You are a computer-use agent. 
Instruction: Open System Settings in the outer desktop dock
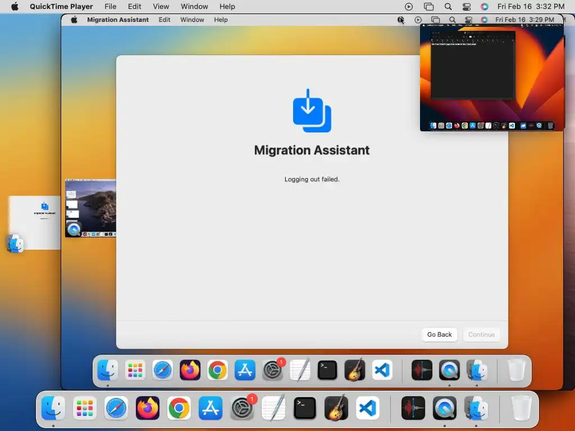[242, 408]
